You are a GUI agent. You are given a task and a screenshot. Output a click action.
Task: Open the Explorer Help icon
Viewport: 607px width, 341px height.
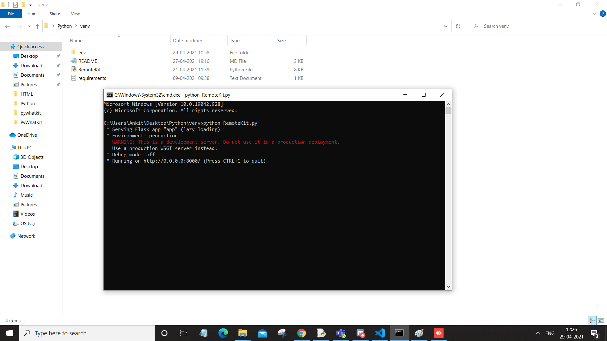coord(603,14)
